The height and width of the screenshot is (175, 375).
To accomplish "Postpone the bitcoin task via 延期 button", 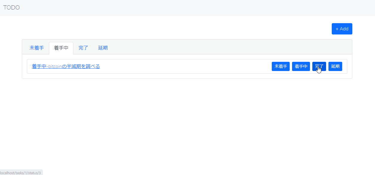I will point(335,66).
